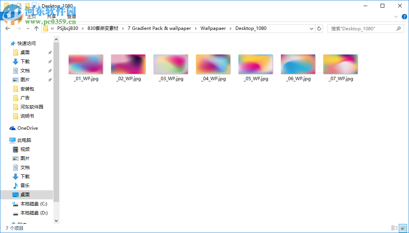Open 视频 under 此电脑
Image resolution: width=409 pixels, height=233 pixels.
[25, 149]
